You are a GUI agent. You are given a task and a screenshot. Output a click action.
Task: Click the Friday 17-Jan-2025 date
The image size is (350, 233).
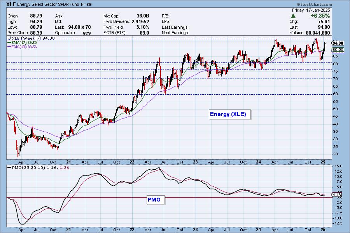(311, 10)
